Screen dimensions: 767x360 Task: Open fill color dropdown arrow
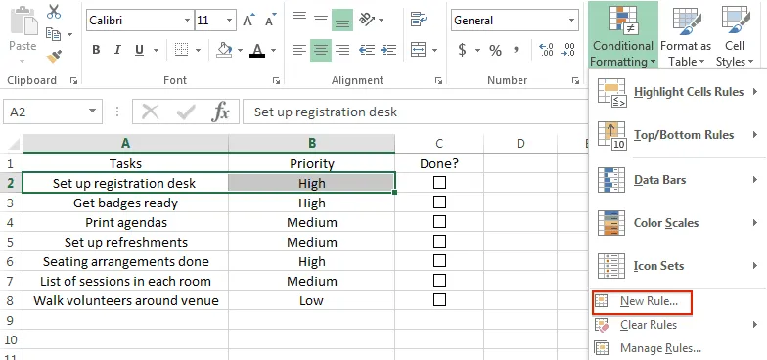(x=241, y=50)
